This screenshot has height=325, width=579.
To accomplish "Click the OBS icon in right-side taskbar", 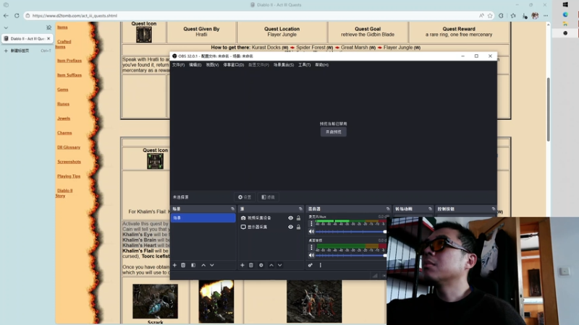I will [565, 32].
